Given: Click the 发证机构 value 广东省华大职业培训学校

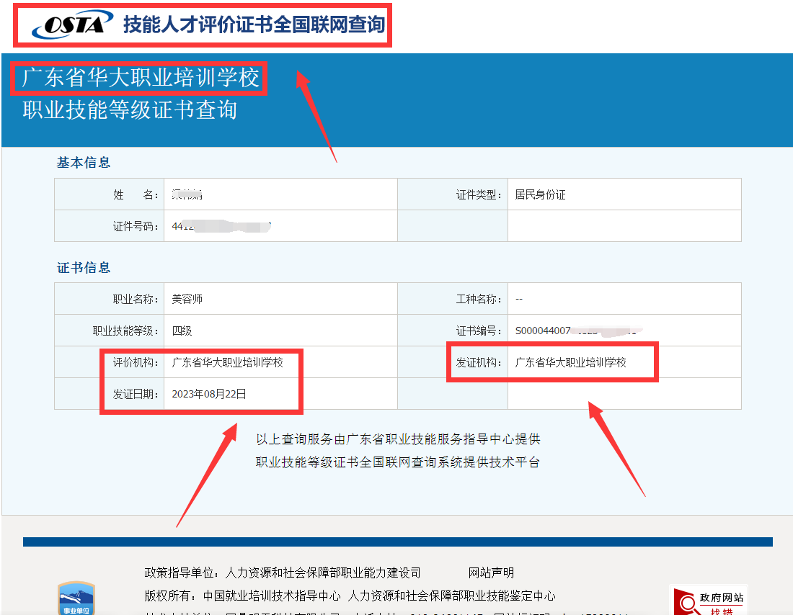Looking at the screenshot, I should pos(570,362).
